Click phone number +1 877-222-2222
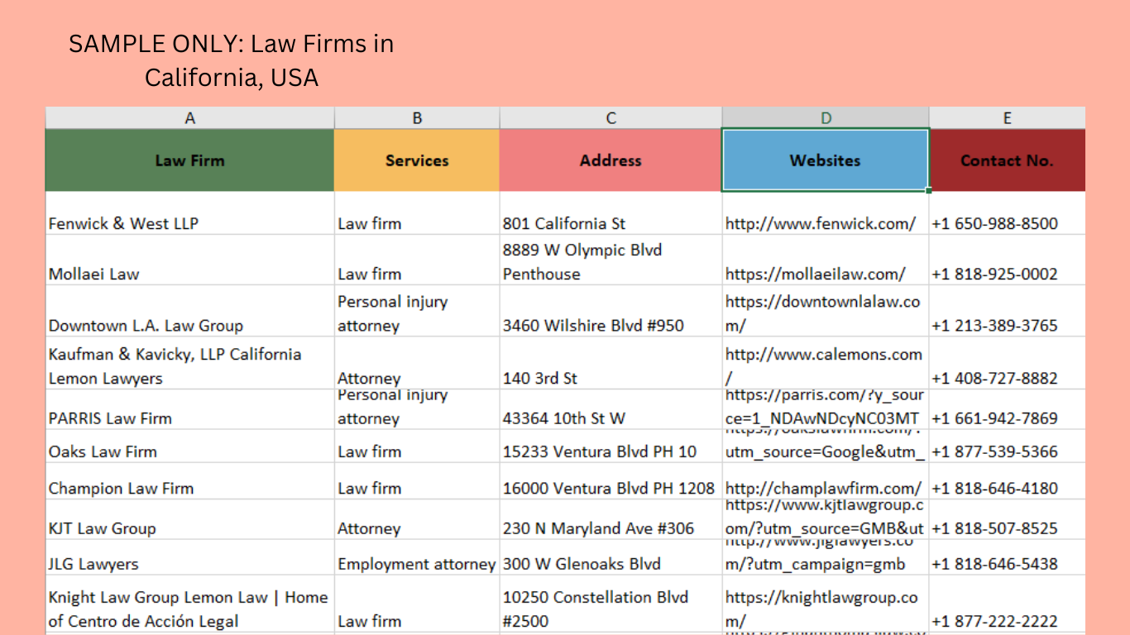The image size is (1130, 635). pyautogui.click(x=994, y=621)
